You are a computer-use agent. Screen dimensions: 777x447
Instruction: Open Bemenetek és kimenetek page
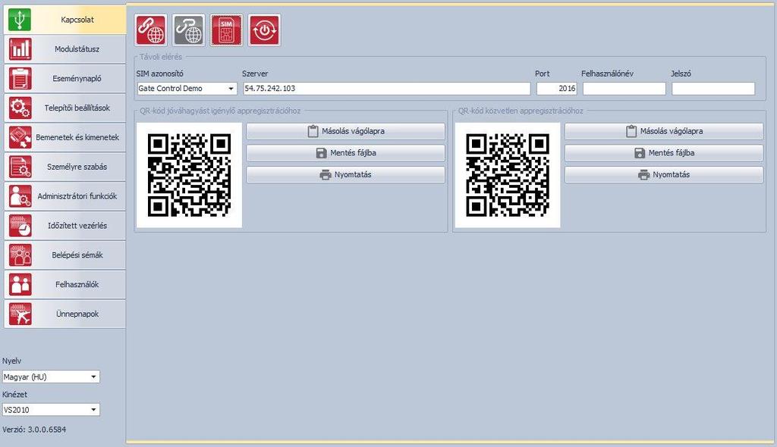click(65, 137)
